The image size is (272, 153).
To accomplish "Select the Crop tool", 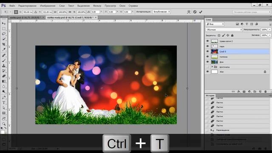I will [x=4, y=44].
